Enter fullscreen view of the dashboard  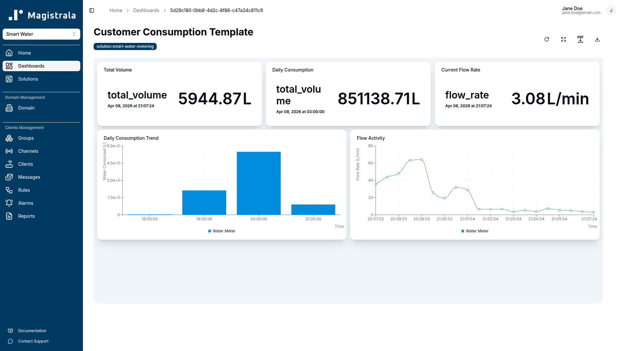(x=564, y=39)
